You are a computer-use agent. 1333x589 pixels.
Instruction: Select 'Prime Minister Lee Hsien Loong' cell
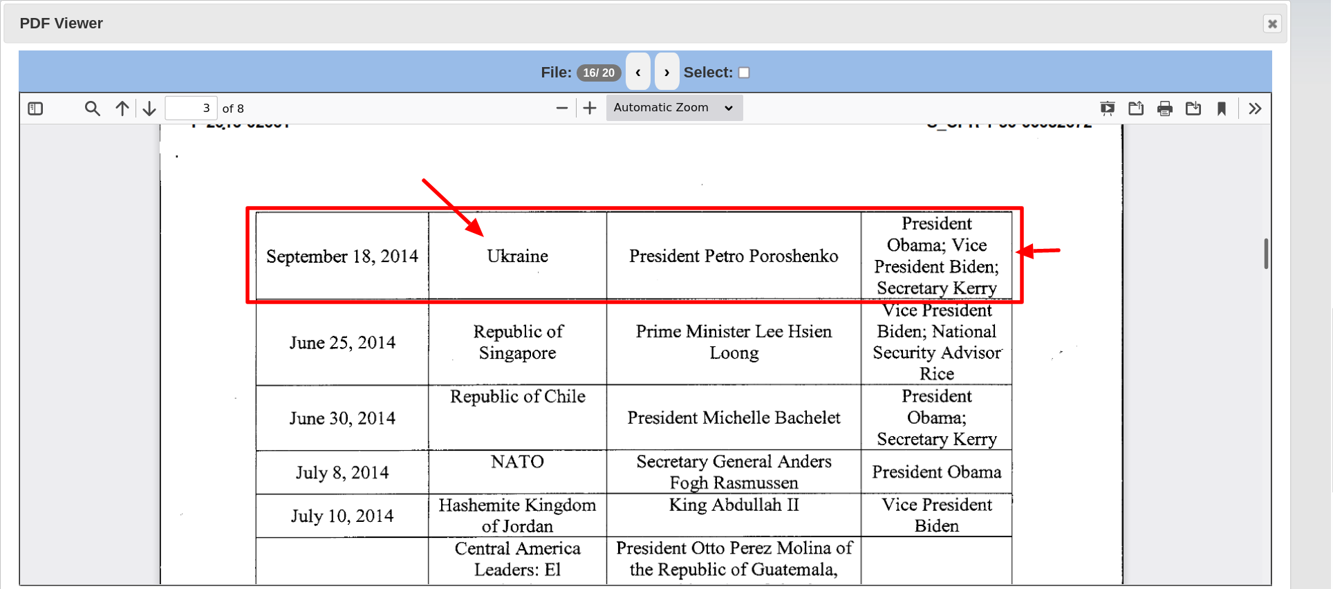point(734,342)
